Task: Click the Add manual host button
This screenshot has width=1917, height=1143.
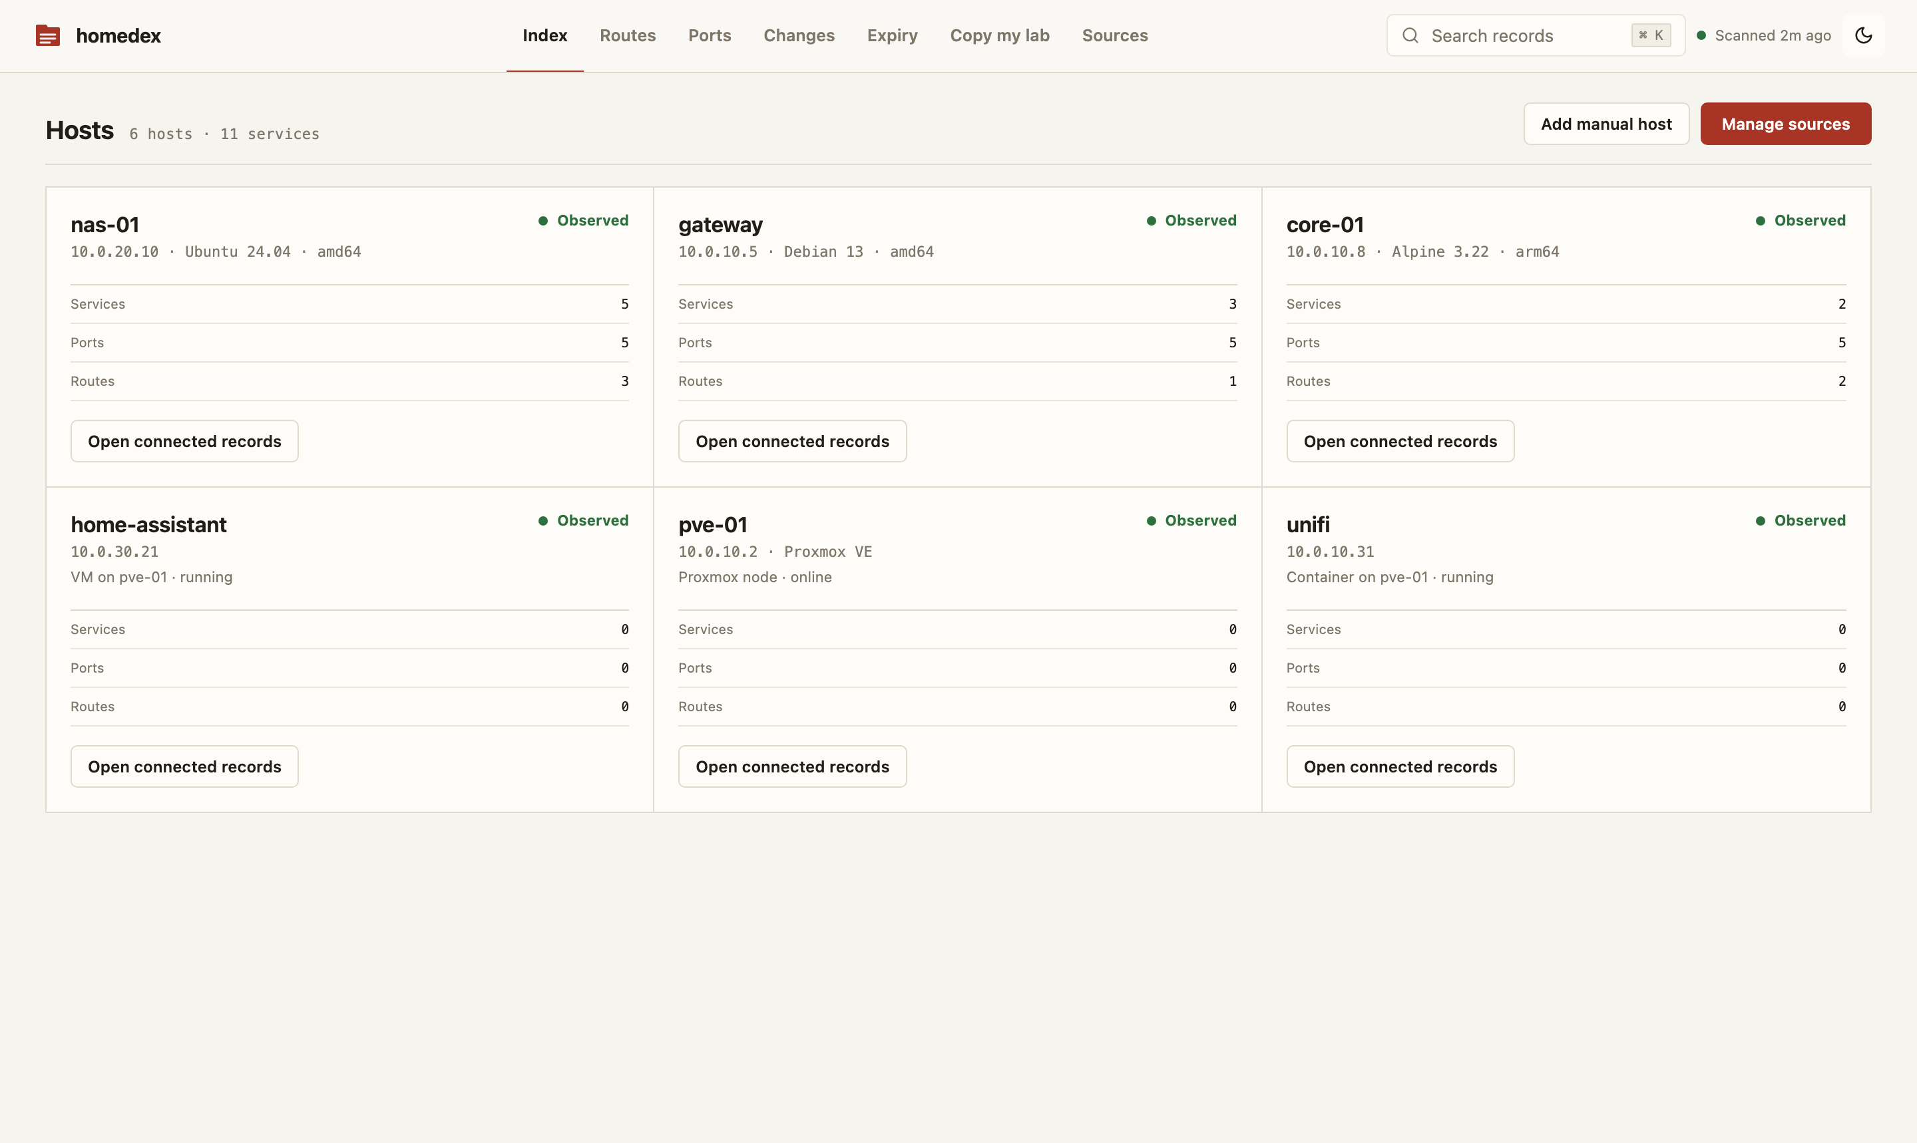Action: 1607,124
